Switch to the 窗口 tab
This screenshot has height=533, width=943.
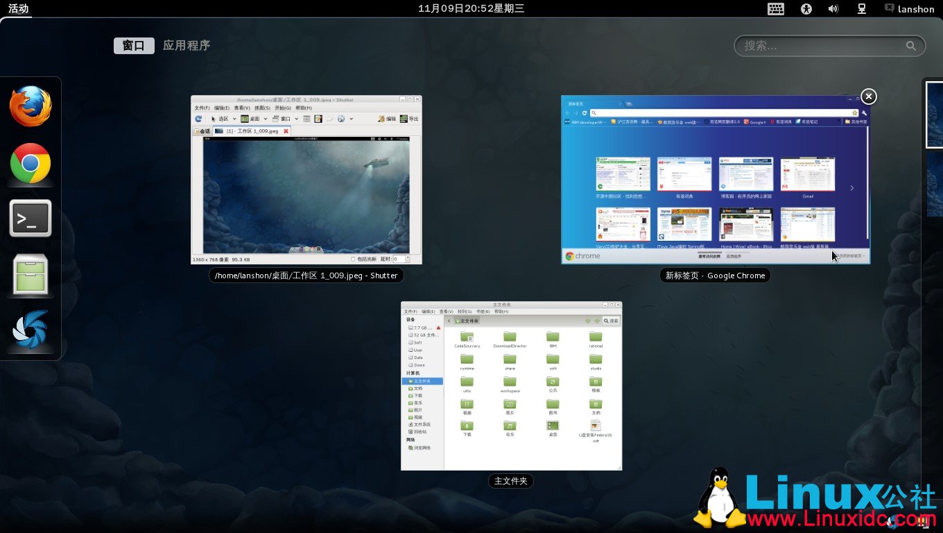pos(134,46)
